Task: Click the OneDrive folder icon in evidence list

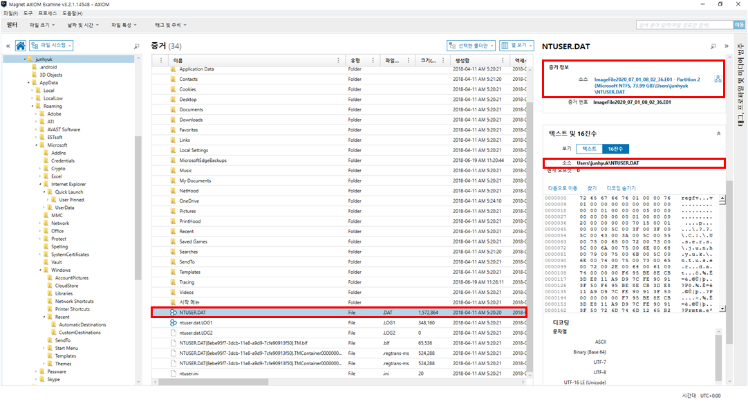Action: tap(173, 201)
